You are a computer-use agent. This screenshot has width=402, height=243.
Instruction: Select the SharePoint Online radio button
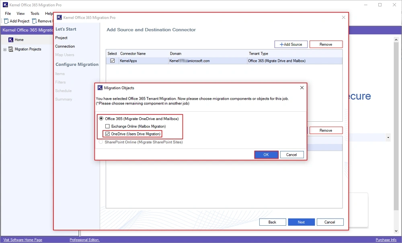coord(100,142)
